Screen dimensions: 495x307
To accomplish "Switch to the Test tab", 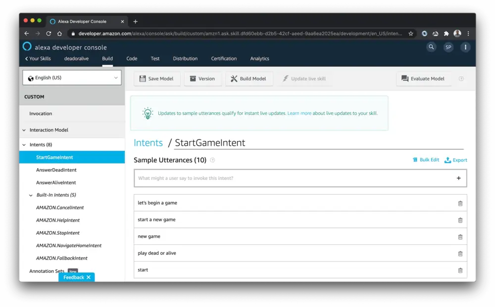I will tap(155, 58).
